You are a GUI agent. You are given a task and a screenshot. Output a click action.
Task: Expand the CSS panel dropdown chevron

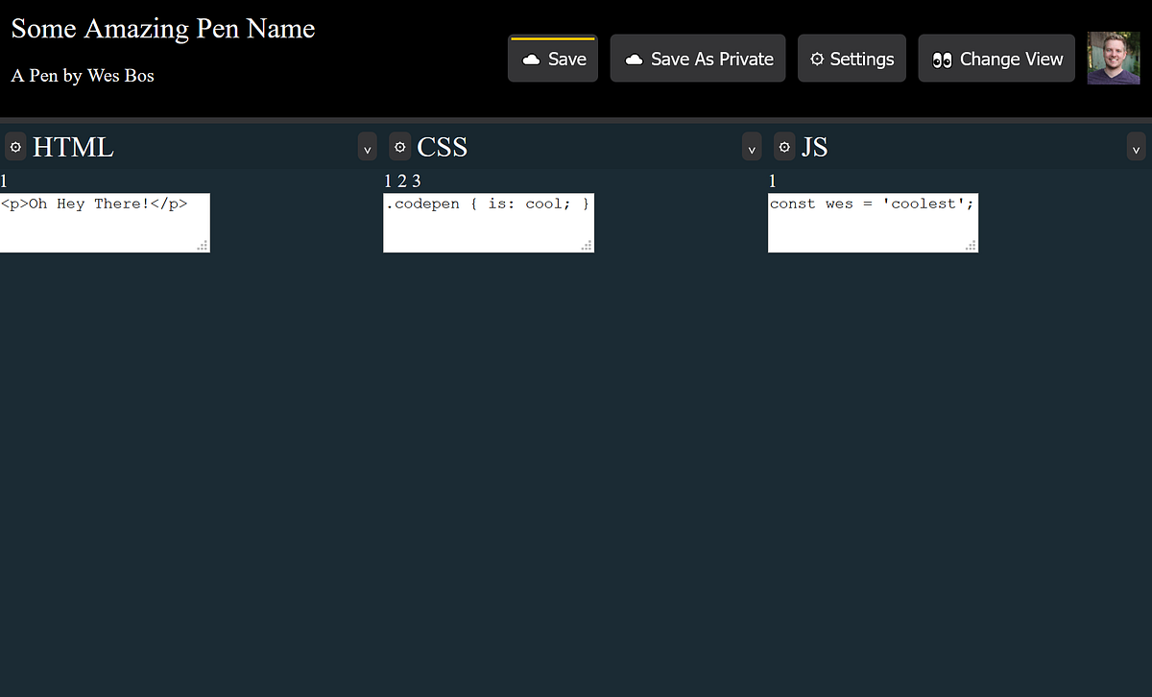752,147
